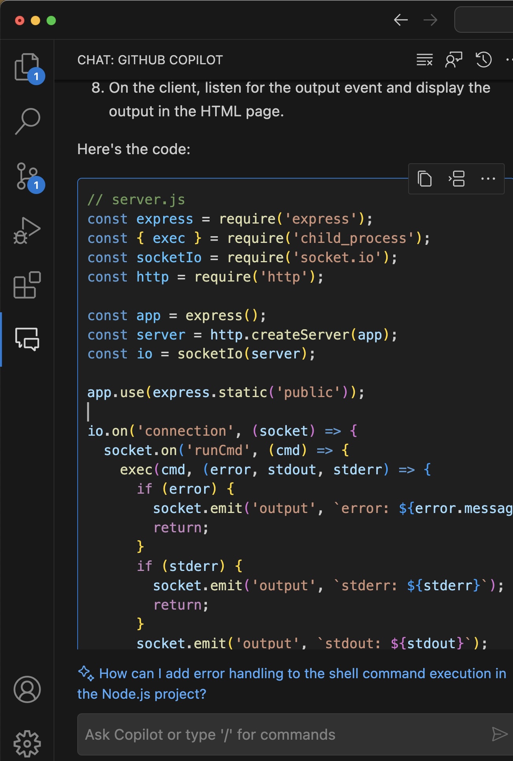
Task: Click the macOS green zoom window button
Action: (51, 21)
